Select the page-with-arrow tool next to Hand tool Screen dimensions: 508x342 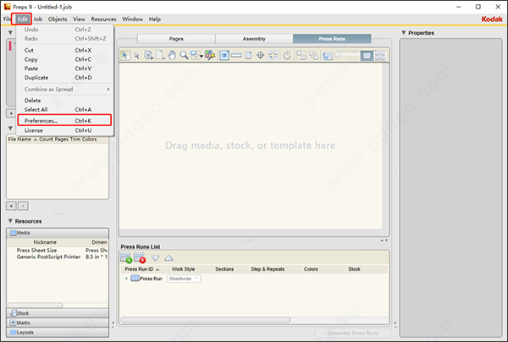pos(160,55)
